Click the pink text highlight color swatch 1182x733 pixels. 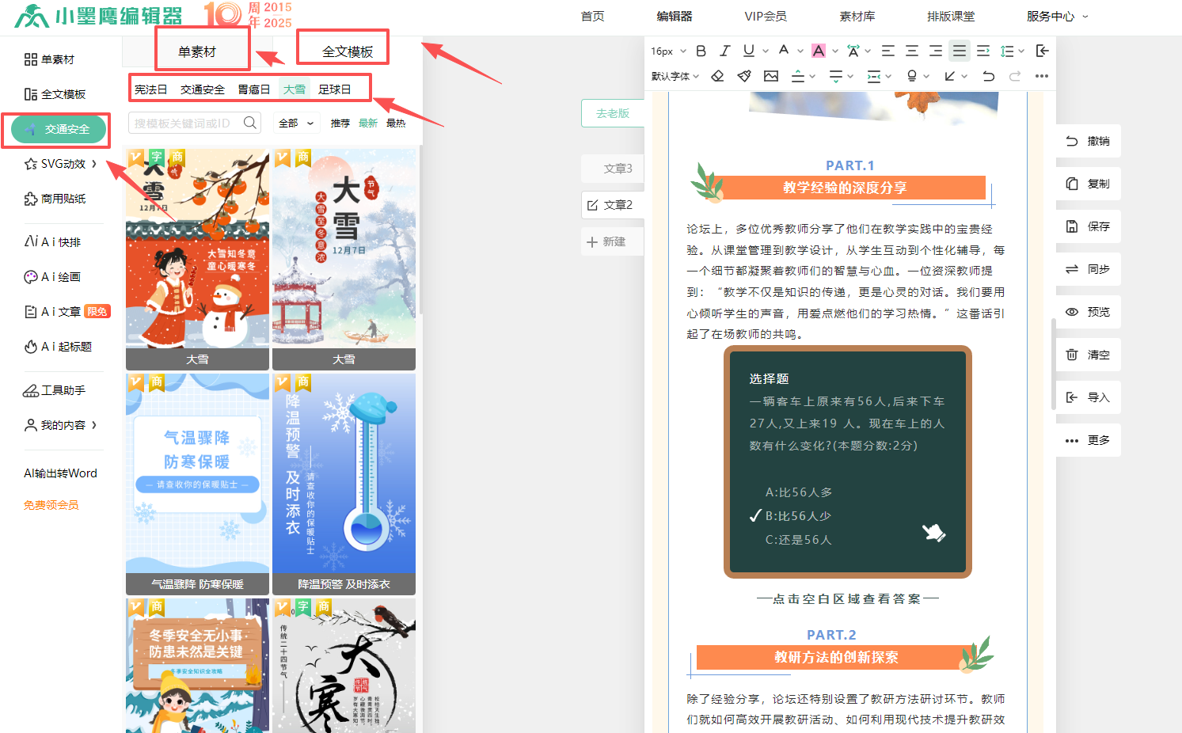819,51
